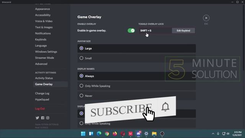This screenshot has height=138, width=245.
Task: Choose Always for display names
Action: [137, 76]
